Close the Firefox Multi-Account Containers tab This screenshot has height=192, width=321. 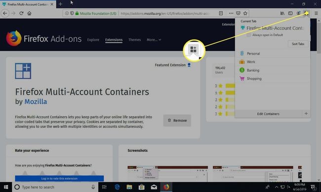coord(52,4)
